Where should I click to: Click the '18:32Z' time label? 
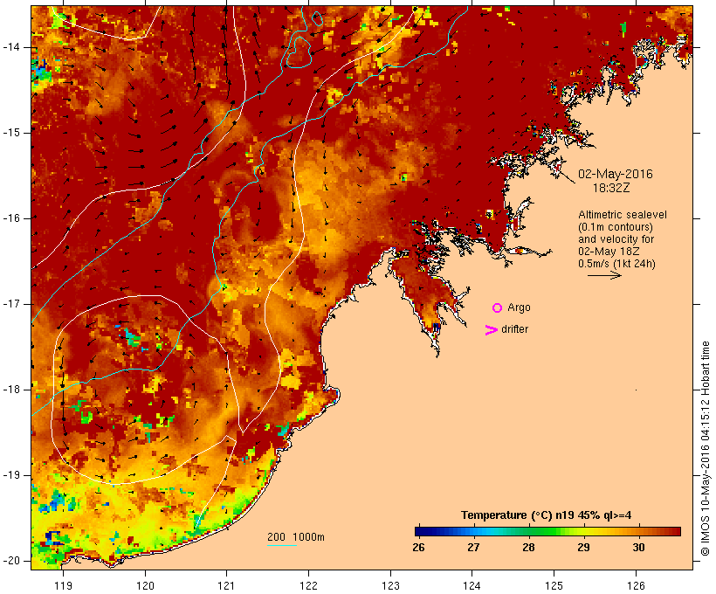[611, 188]
